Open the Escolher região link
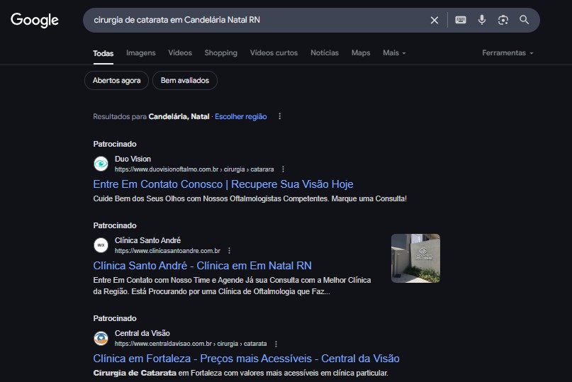 tap(241, 116)
